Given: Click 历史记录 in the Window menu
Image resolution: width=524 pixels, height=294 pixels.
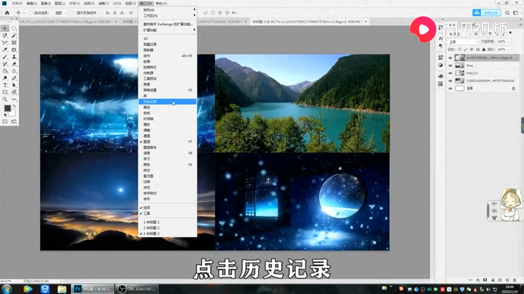Looking at the screenshot, I should [150, 101].
